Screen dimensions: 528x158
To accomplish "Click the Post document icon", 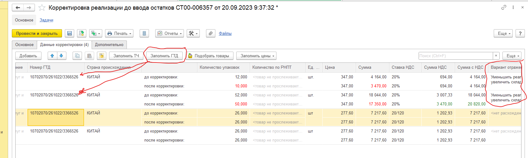I will click(82, 33).
